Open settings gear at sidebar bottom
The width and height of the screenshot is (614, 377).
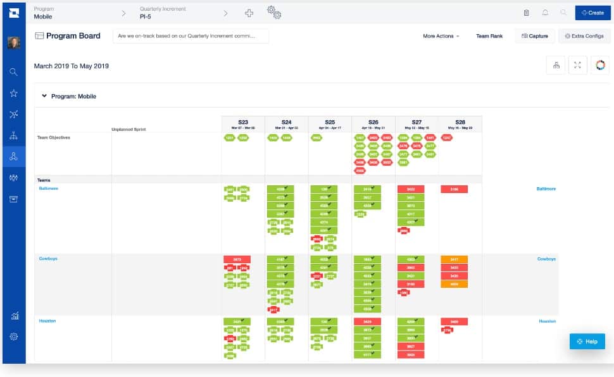[13, 337]
